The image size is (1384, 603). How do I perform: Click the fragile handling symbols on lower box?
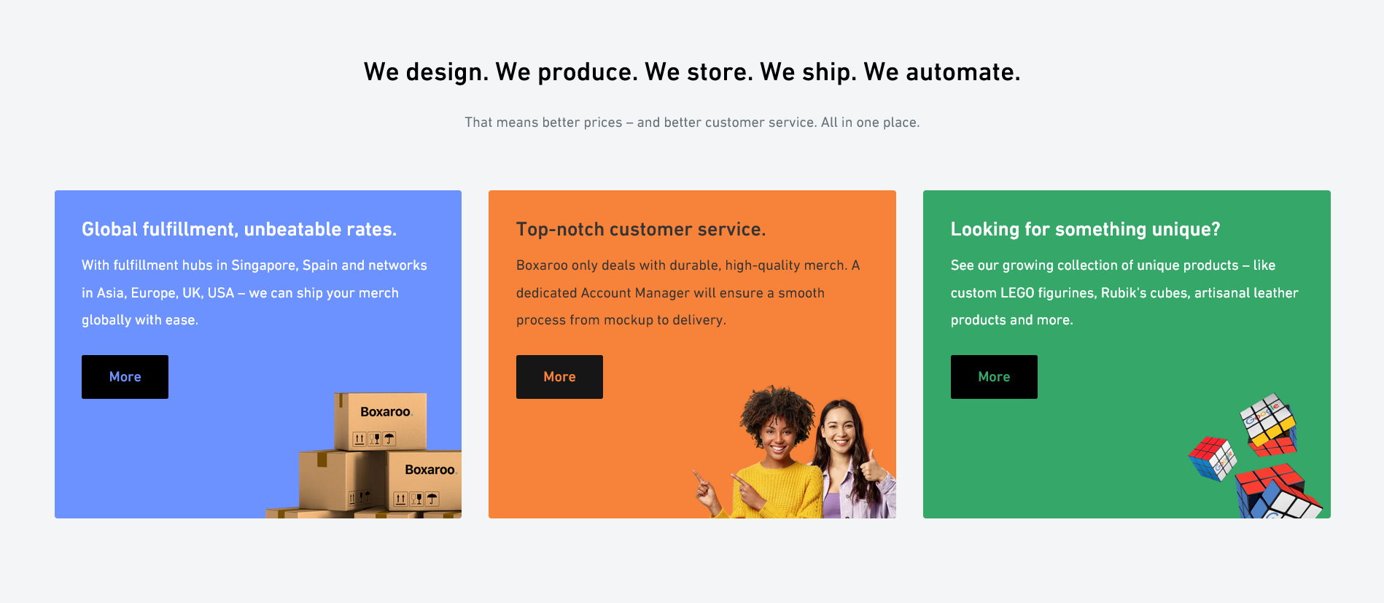[416, 499]
